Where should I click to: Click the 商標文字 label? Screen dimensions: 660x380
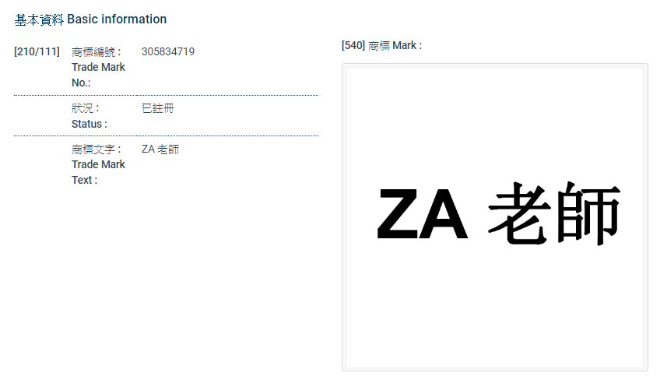[x=93, y=150]
